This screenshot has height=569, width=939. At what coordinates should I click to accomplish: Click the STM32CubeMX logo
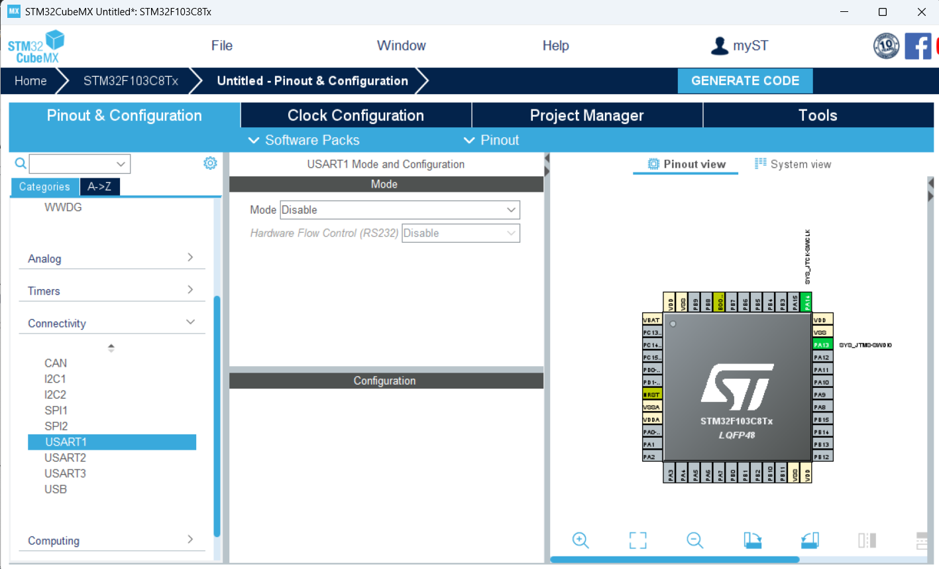point(36,46)
